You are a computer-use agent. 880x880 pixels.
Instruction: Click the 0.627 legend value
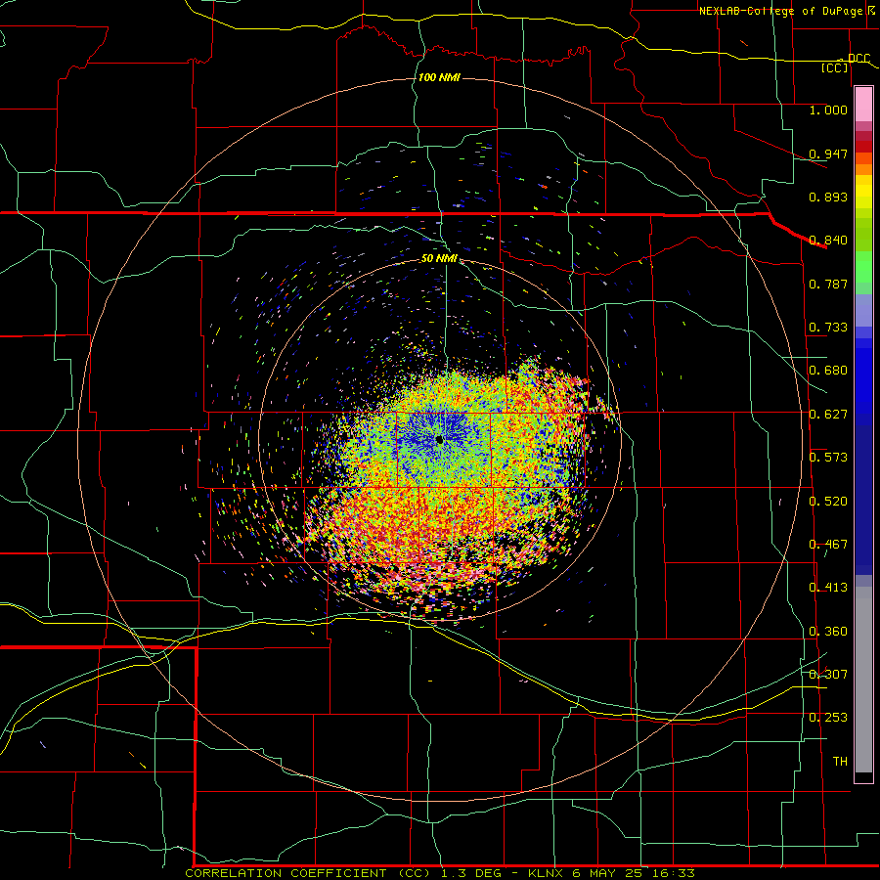(828, 415)
